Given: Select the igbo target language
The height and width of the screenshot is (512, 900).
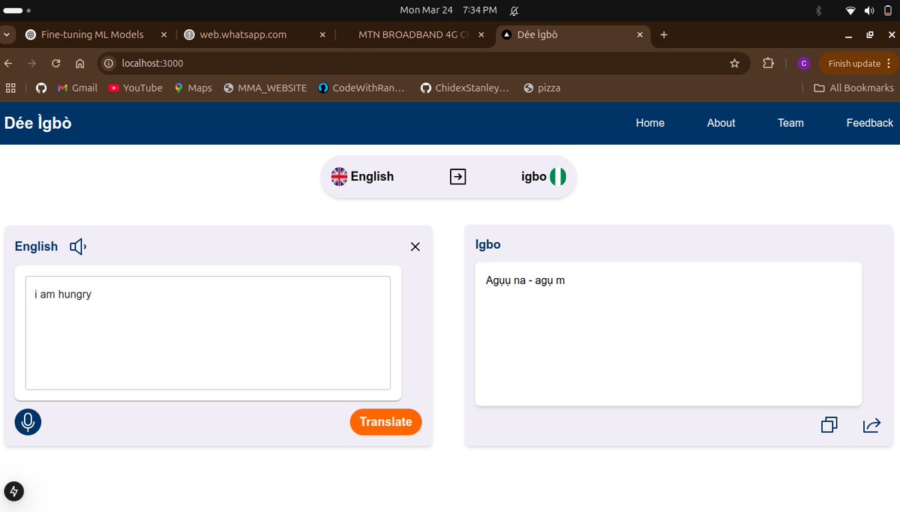Looking at the screenshot, I should pyautogui.click(x=544, y=177).
